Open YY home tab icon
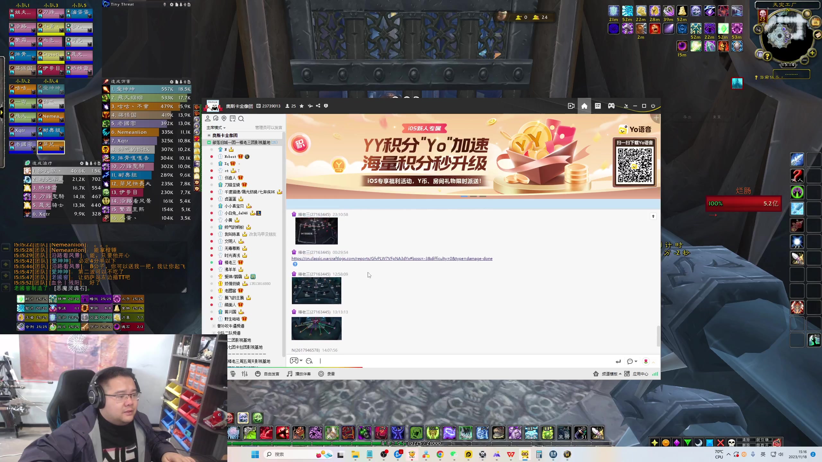 coord(584,106)
